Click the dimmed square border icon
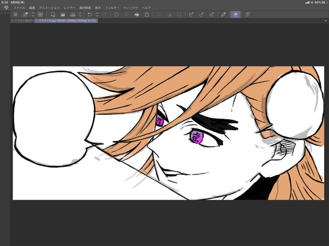 tap(179, 14)
